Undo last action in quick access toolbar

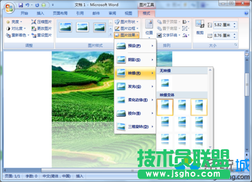pyautogui.click(x=27, y=5)
